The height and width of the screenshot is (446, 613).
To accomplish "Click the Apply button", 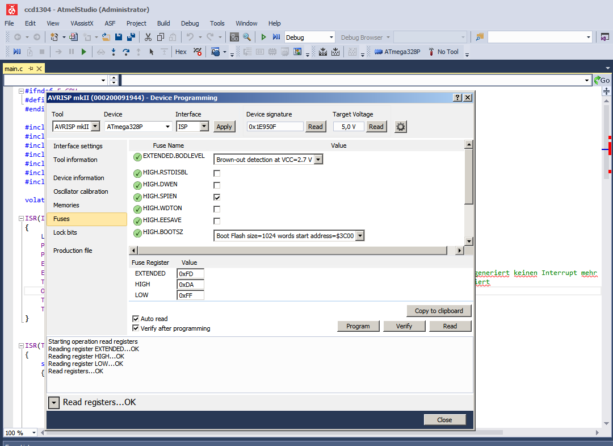I will click(224, 126).
